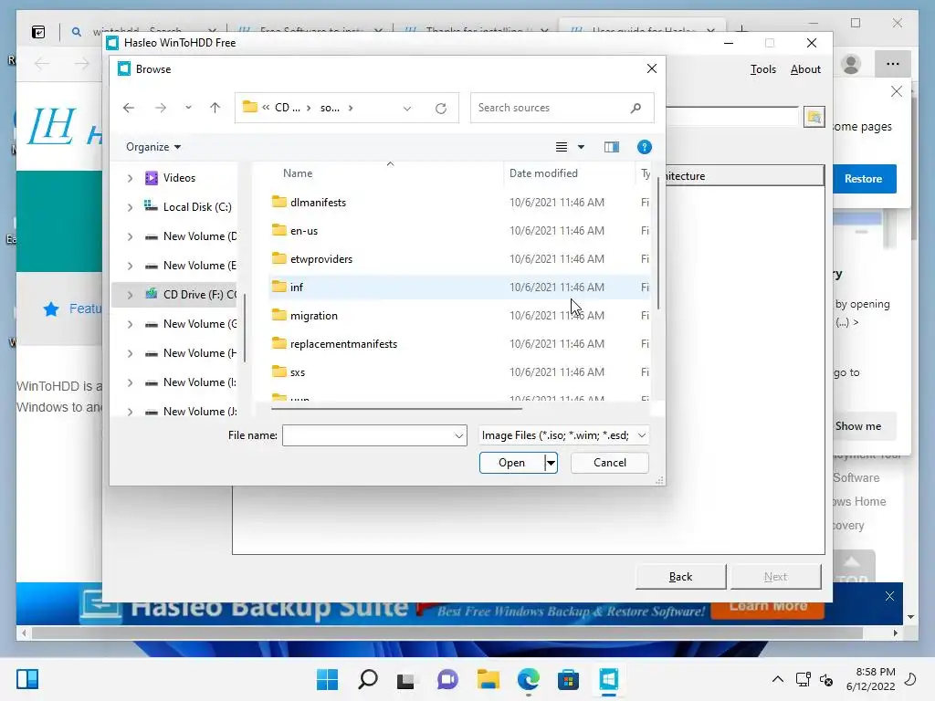Image resolution: width=935 pixels, height=701 pixels.
Task: Open the Open button's split arrow
Action: click(551, 463)
